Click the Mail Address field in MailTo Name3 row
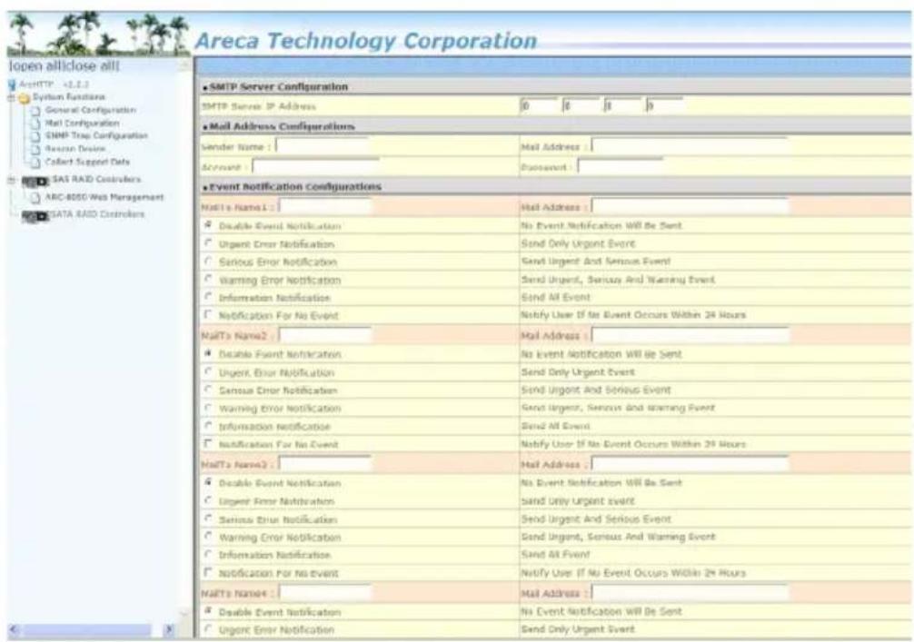The height and width of the screenshot is (642, 914). [690, 464]
